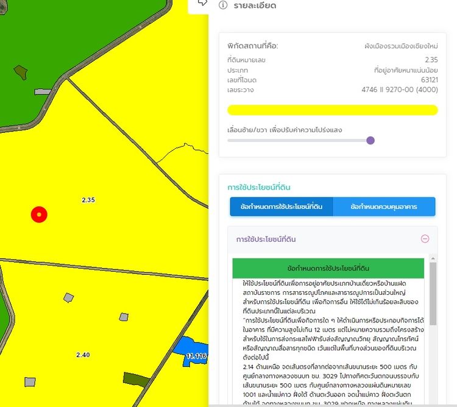Click the transparency slider track
This screenshot has height=407, width=457.
297,140
